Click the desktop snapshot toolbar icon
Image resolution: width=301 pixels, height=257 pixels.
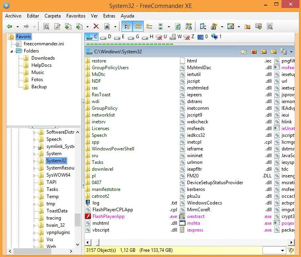click(x=203, y=26)
